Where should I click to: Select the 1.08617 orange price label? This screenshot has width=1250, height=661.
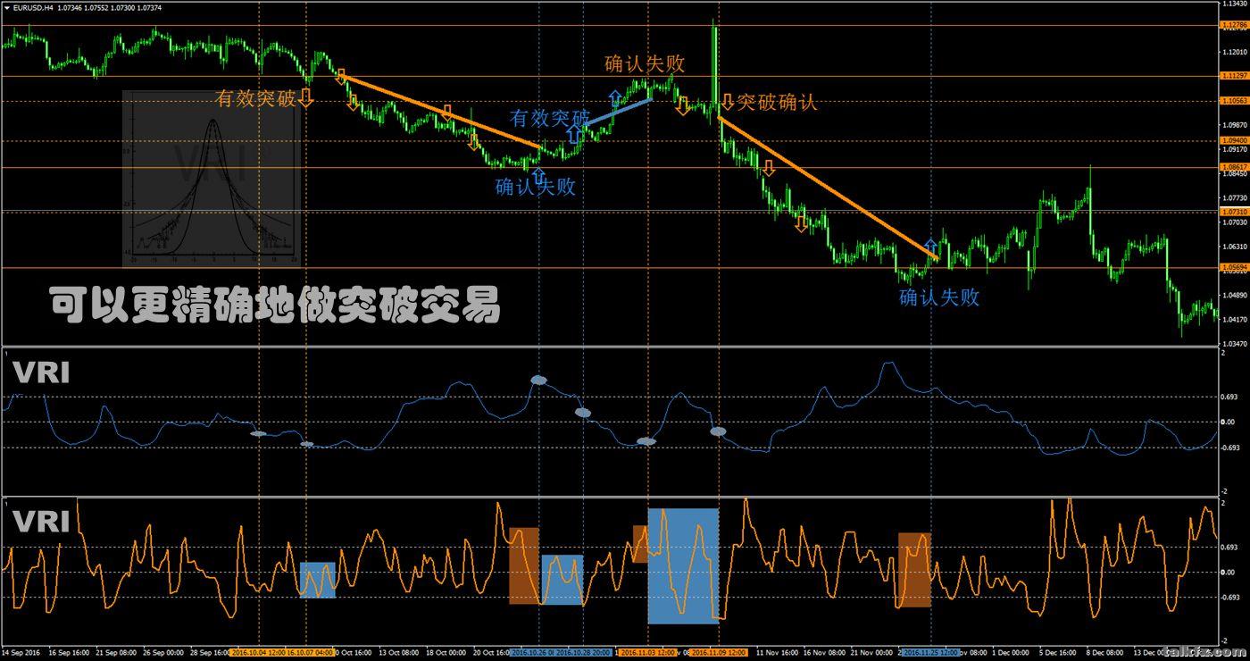1233,167
